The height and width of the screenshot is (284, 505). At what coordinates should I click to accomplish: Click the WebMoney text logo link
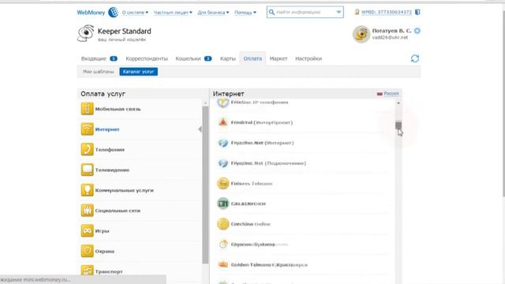[x=91, y=13]
